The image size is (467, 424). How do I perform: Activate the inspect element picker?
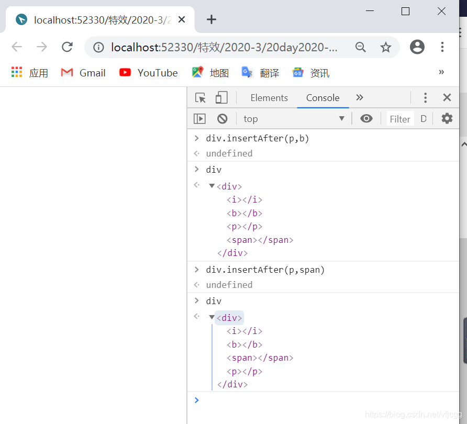(x=200, y=98)
